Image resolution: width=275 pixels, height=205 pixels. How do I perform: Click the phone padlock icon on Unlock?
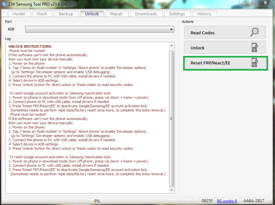click(x=255, y=47)
